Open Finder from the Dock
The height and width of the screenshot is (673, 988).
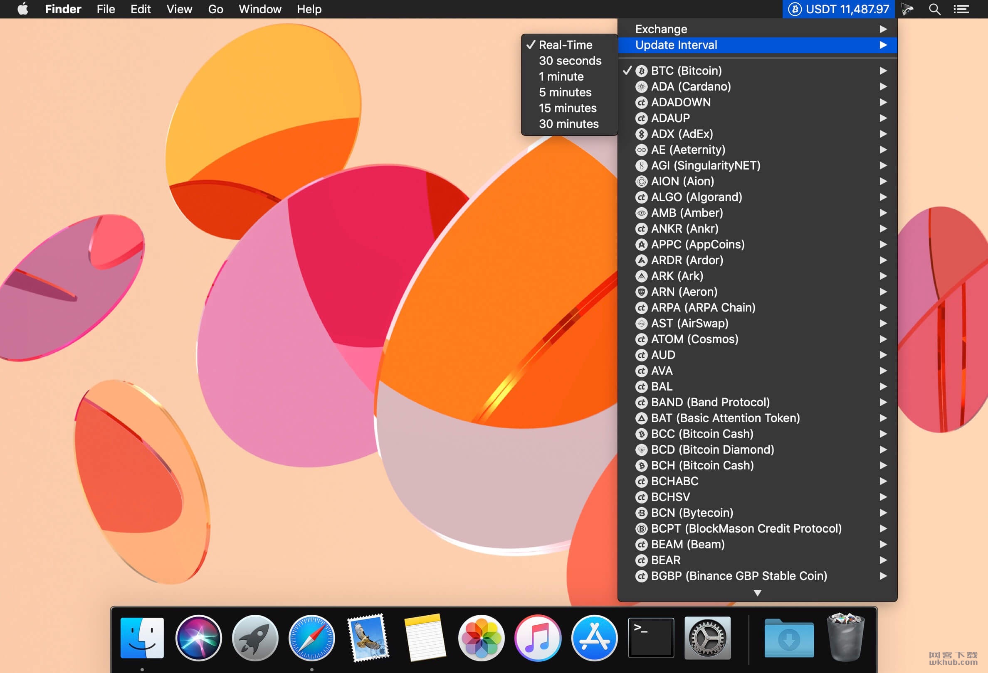142,638
